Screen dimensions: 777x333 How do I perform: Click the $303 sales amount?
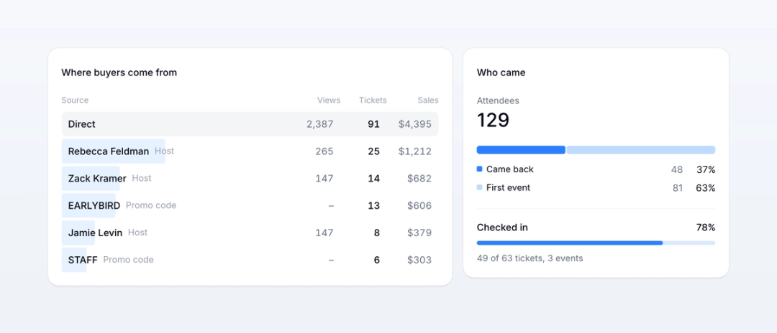pos(419,260)
